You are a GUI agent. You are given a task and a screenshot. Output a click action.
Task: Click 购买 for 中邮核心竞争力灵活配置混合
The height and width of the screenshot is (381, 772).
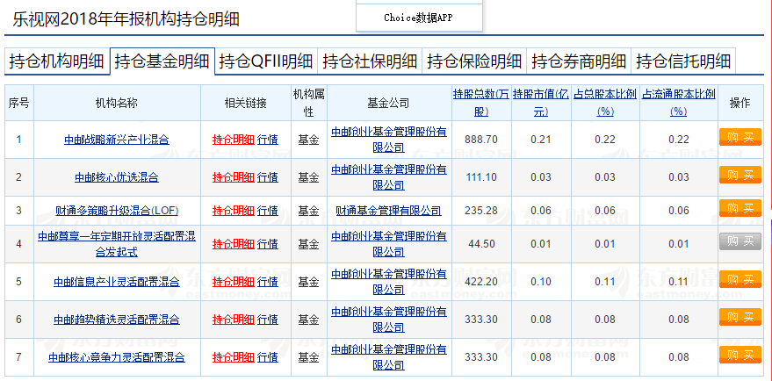[x=740, y=355]
